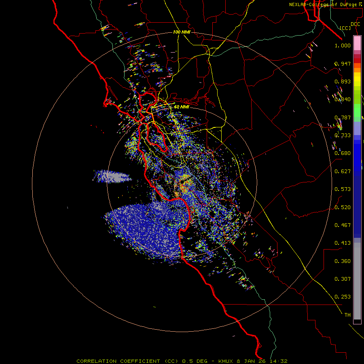Image resolution: width=364 pixels, height=364 pixels.
Task: Select the 0.307 scale label
Action: coord(343,279)
